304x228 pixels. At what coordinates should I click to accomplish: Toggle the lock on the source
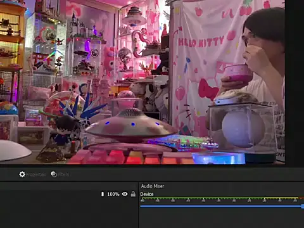tap(133, 194)
